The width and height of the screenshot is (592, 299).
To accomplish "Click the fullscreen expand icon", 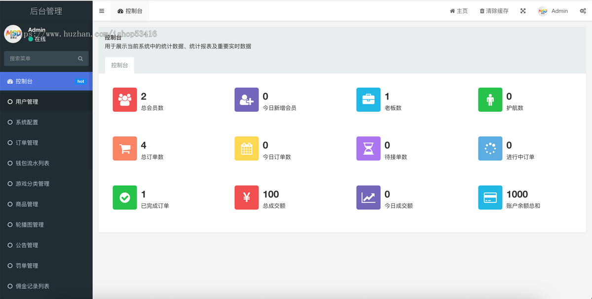I will pos(523,11).
